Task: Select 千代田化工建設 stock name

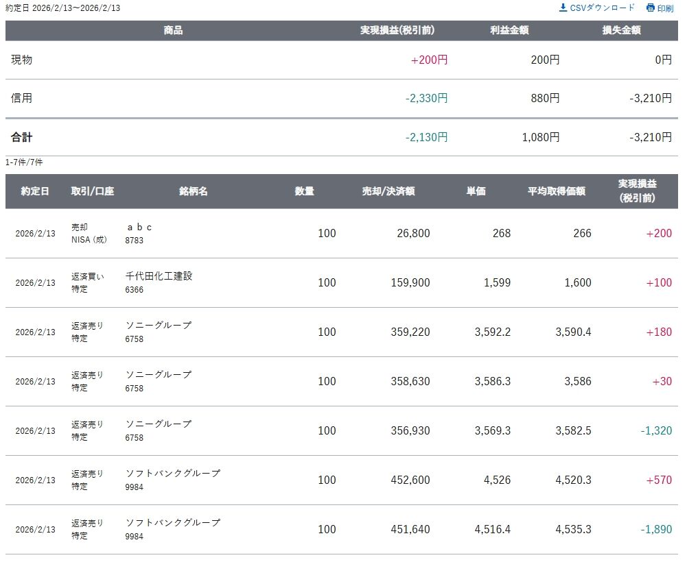Action: [x=159, y=276]
